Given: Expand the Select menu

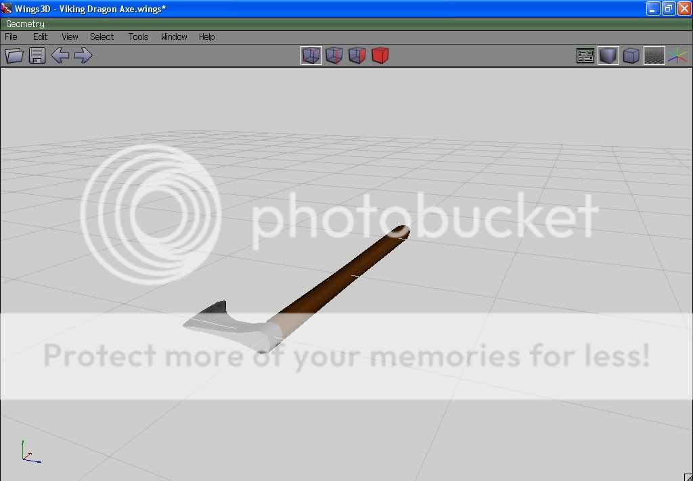Looking at the screenshot, I should coord(102,37).
